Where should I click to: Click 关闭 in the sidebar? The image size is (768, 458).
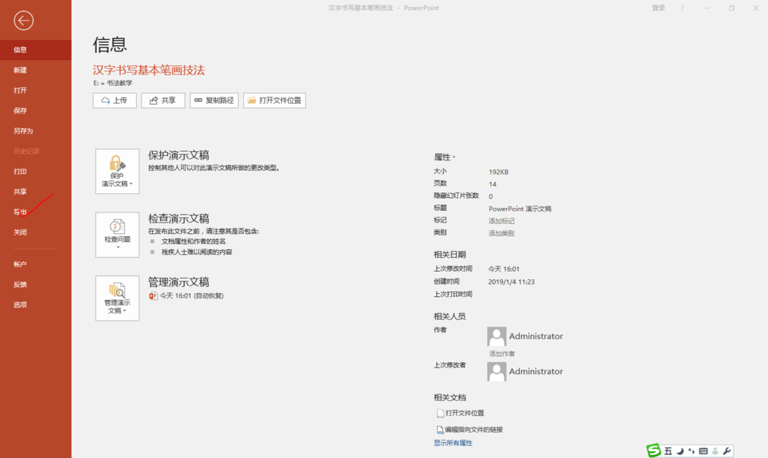tap(35, 232)
